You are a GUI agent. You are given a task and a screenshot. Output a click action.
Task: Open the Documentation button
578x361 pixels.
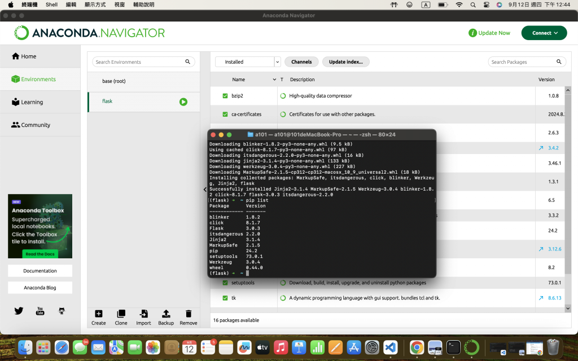40,271
